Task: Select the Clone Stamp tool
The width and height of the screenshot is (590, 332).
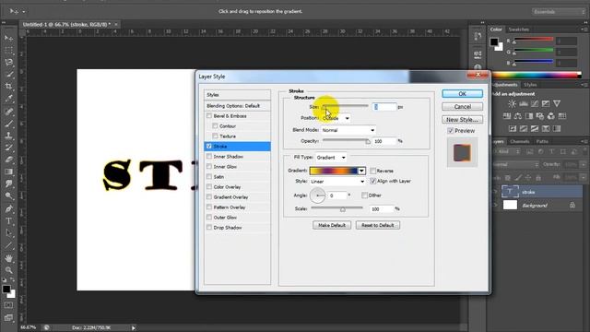Action: (x=8, y=136)
